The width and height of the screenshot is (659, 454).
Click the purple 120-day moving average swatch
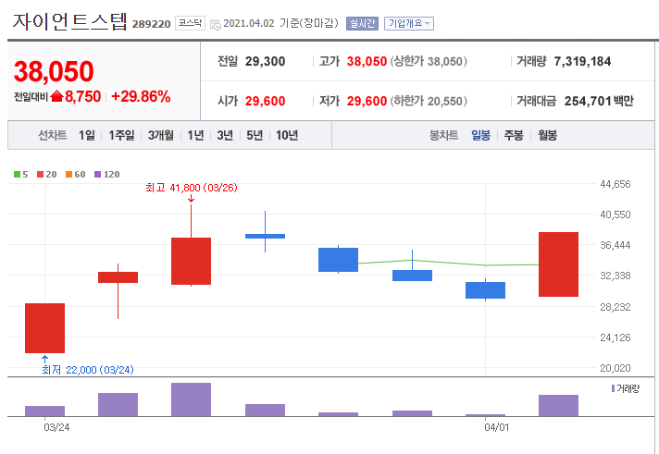[x=97, y=174]
